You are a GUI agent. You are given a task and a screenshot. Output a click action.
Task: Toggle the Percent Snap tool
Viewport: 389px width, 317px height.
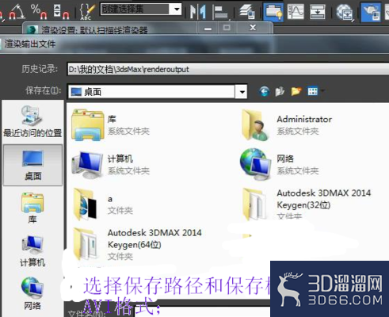pyautogui.click(x=39, y=11)
